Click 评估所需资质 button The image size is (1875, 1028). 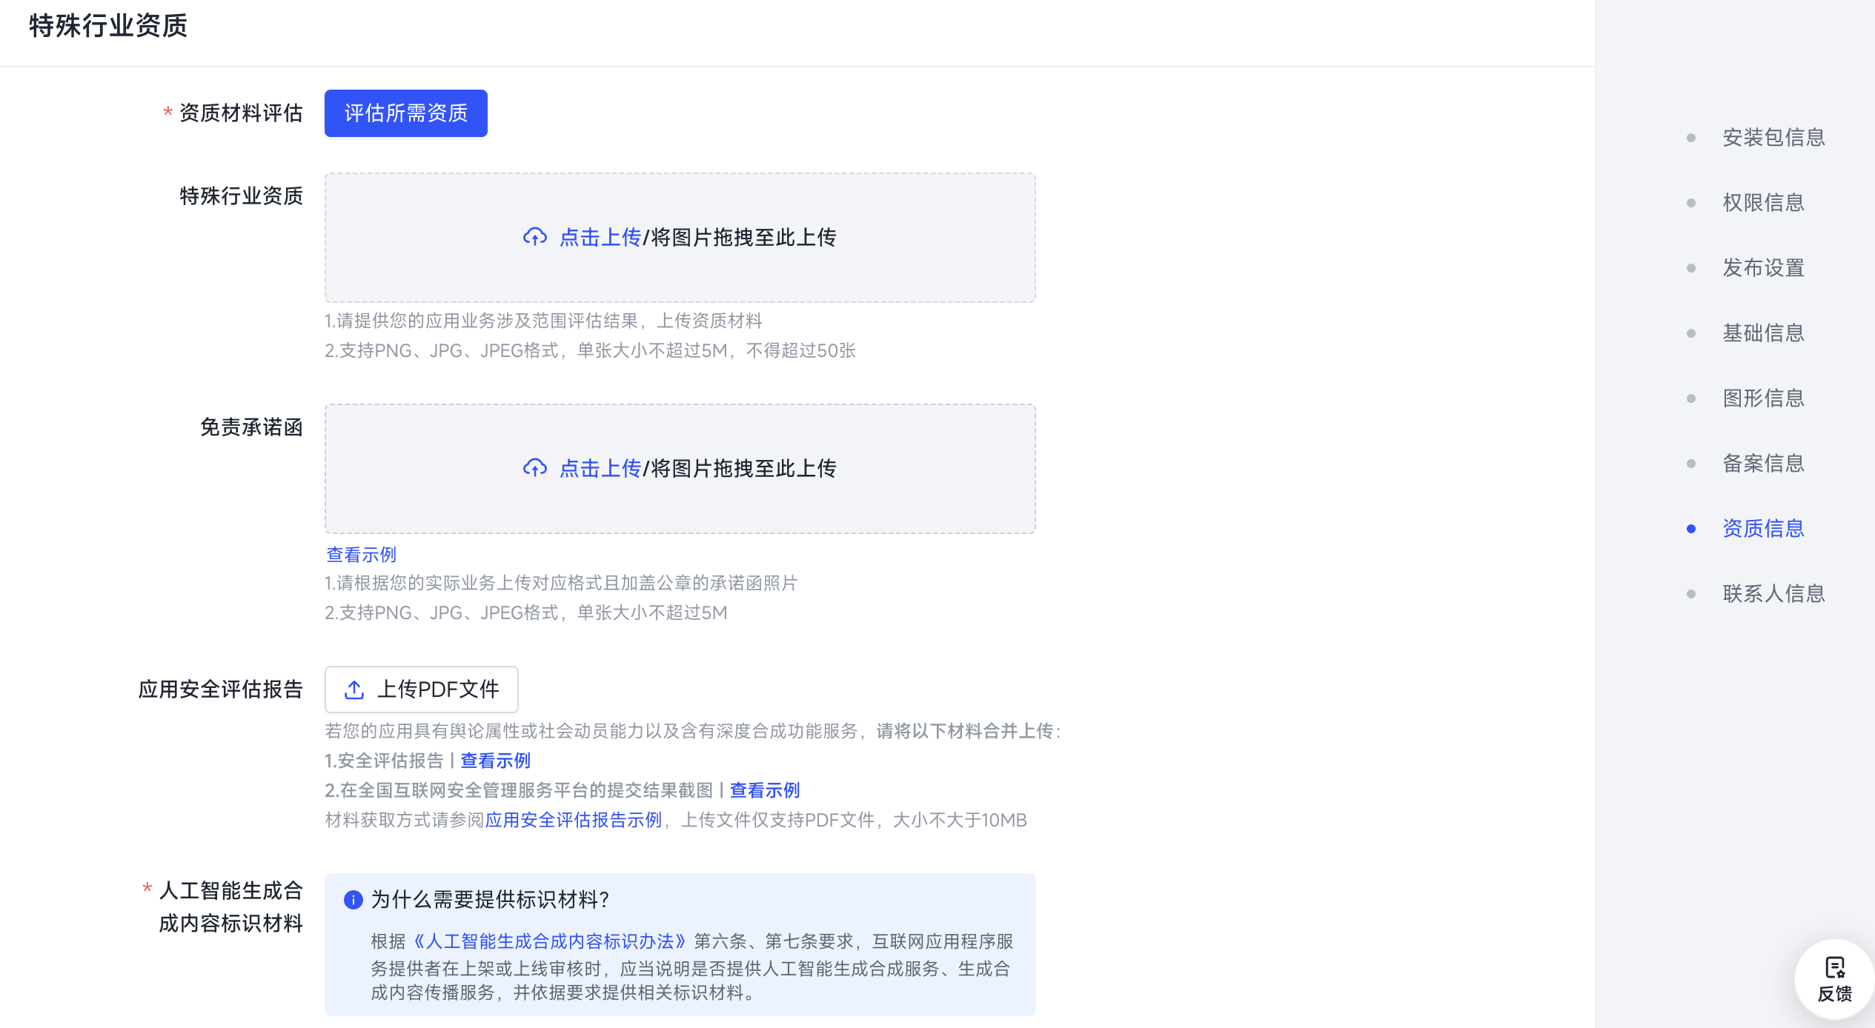coord(405,113)
